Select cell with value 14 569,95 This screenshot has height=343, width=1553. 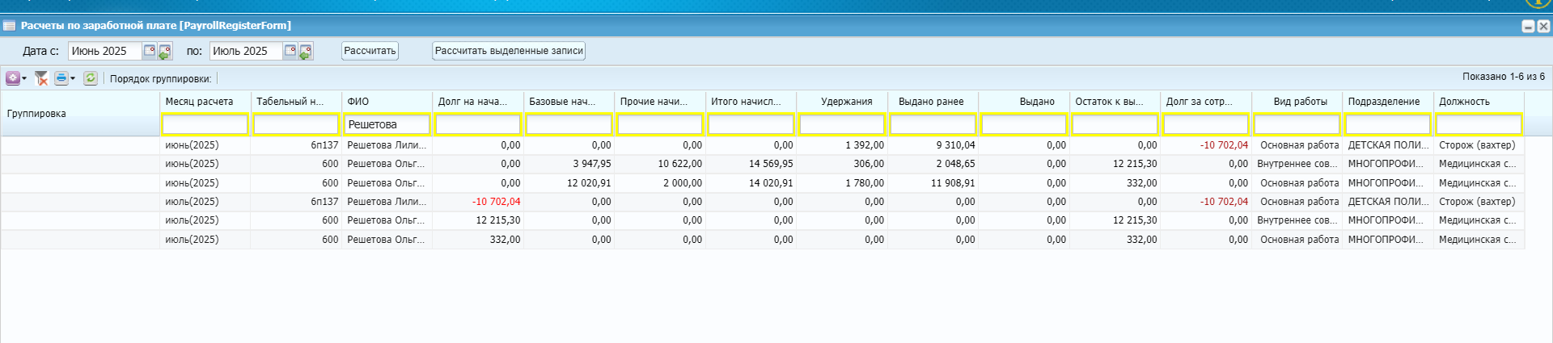(751, 164)
